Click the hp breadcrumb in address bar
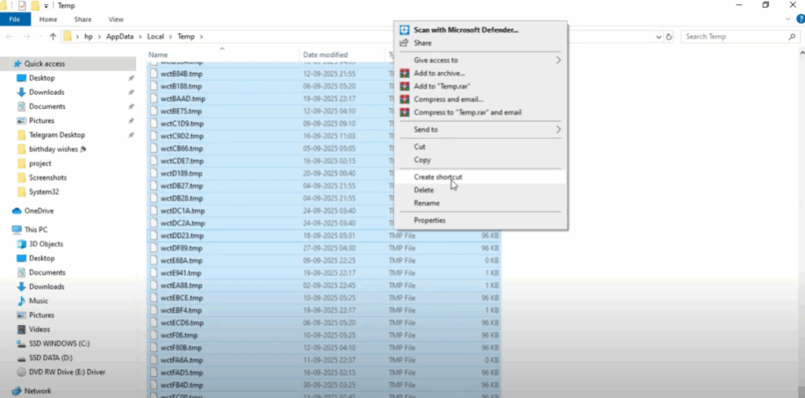Screen dimensions: 805x398 click(89, 36)
